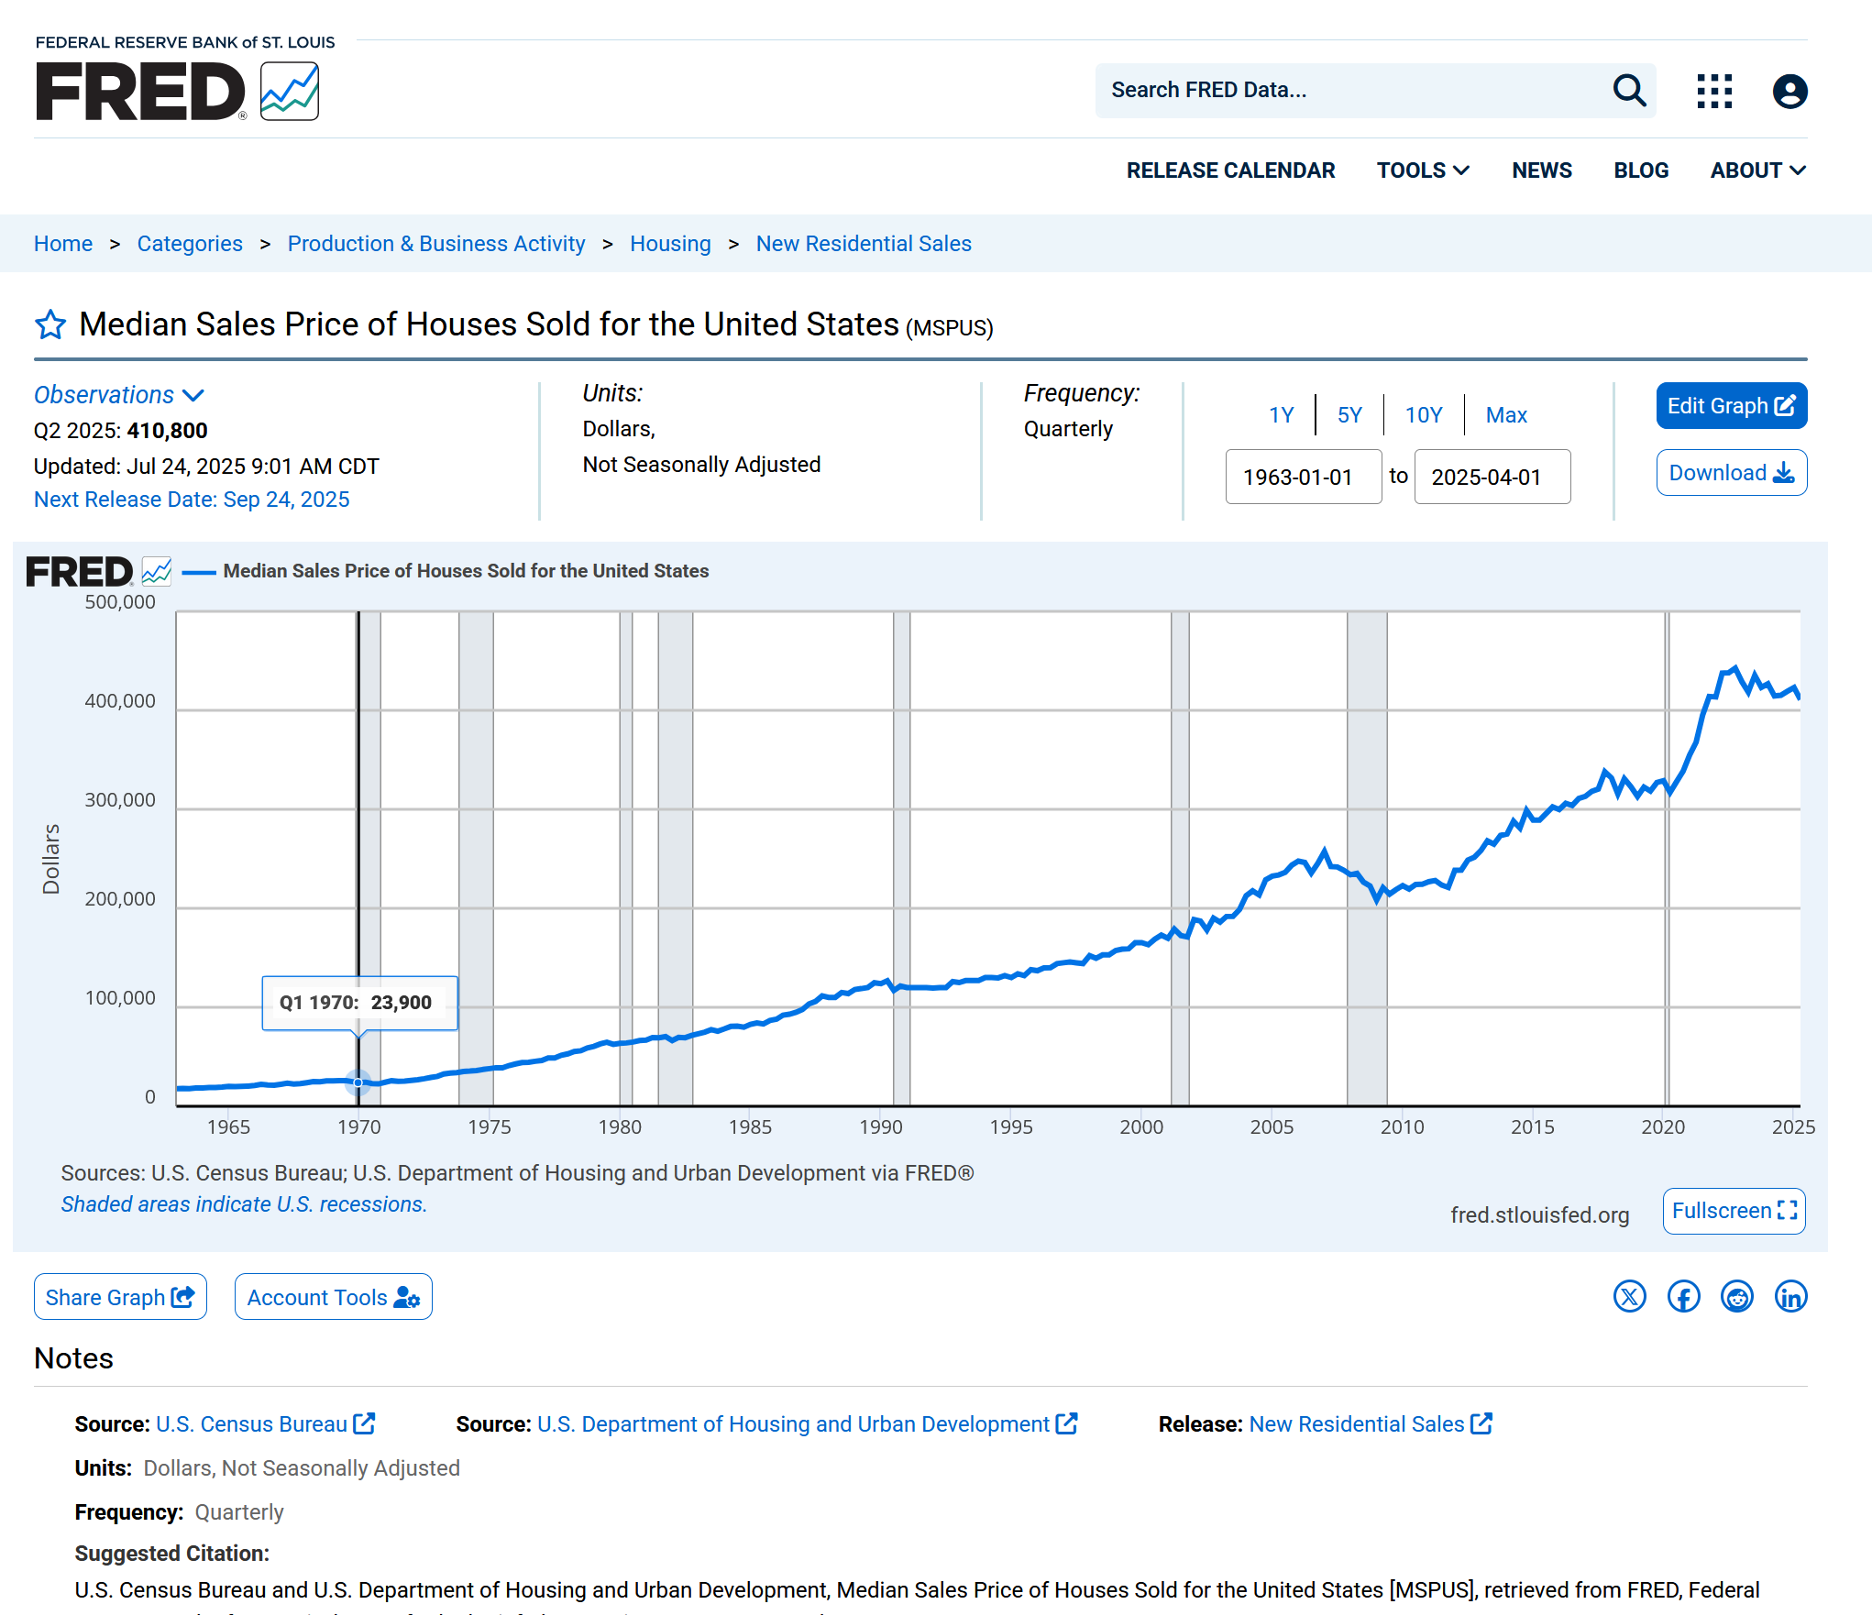Image resolution: width=1872 pixels, height=1615 pixels.
Task: Click the search magnifying glass icon
Action: pos(1629,91)
